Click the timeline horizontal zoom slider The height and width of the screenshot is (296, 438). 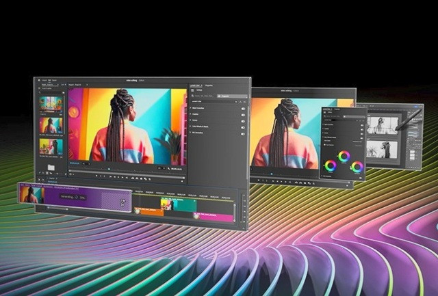pyautogui.click(x=57, y=208)
